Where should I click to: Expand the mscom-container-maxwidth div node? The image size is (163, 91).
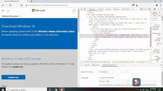89,49
